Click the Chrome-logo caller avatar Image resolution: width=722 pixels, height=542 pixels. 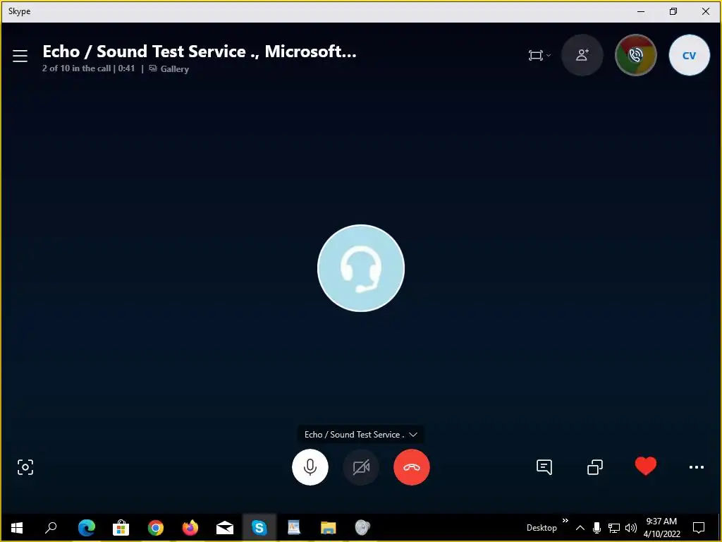click(636, 55)
